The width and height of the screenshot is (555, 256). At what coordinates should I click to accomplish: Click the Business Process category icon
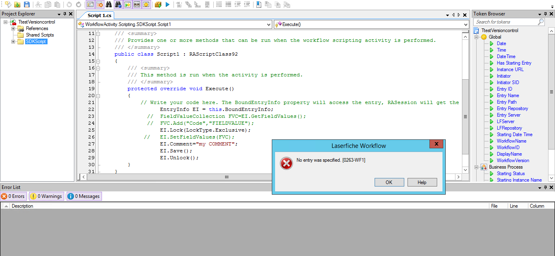pyautogui.click(x=483, y=167)
